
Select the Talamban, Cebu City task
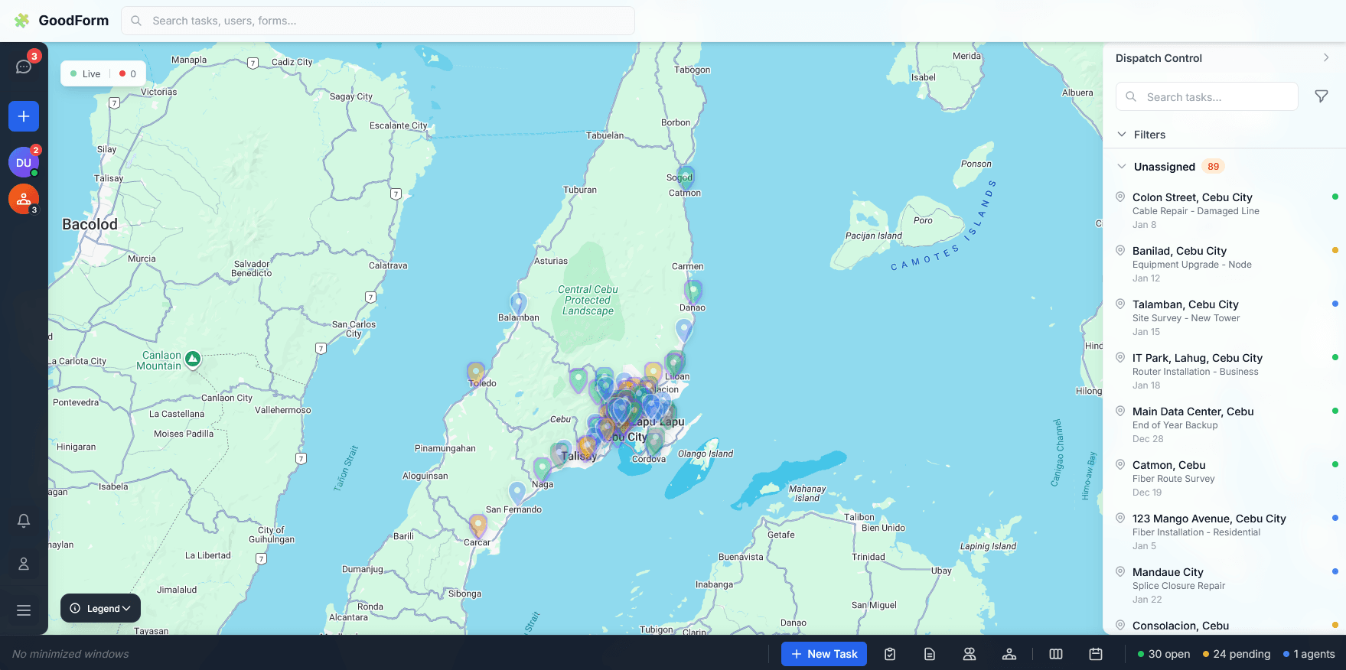(x=1224, y=317)
